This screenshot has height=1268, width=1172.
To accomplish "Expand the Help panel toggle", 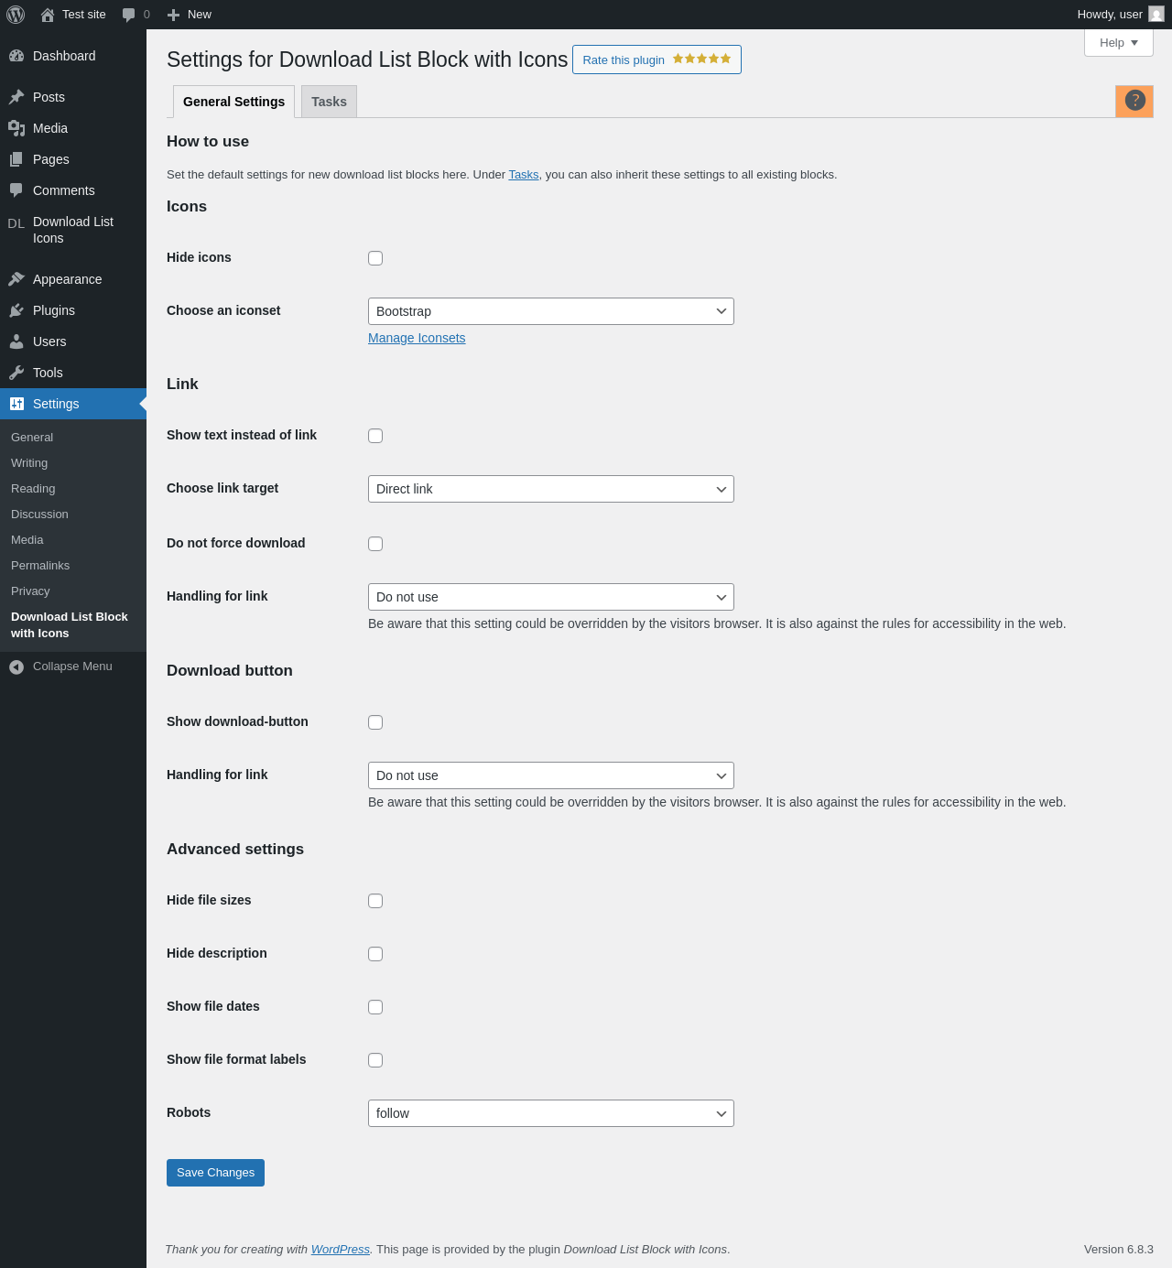I will (x=1118, y=43).
